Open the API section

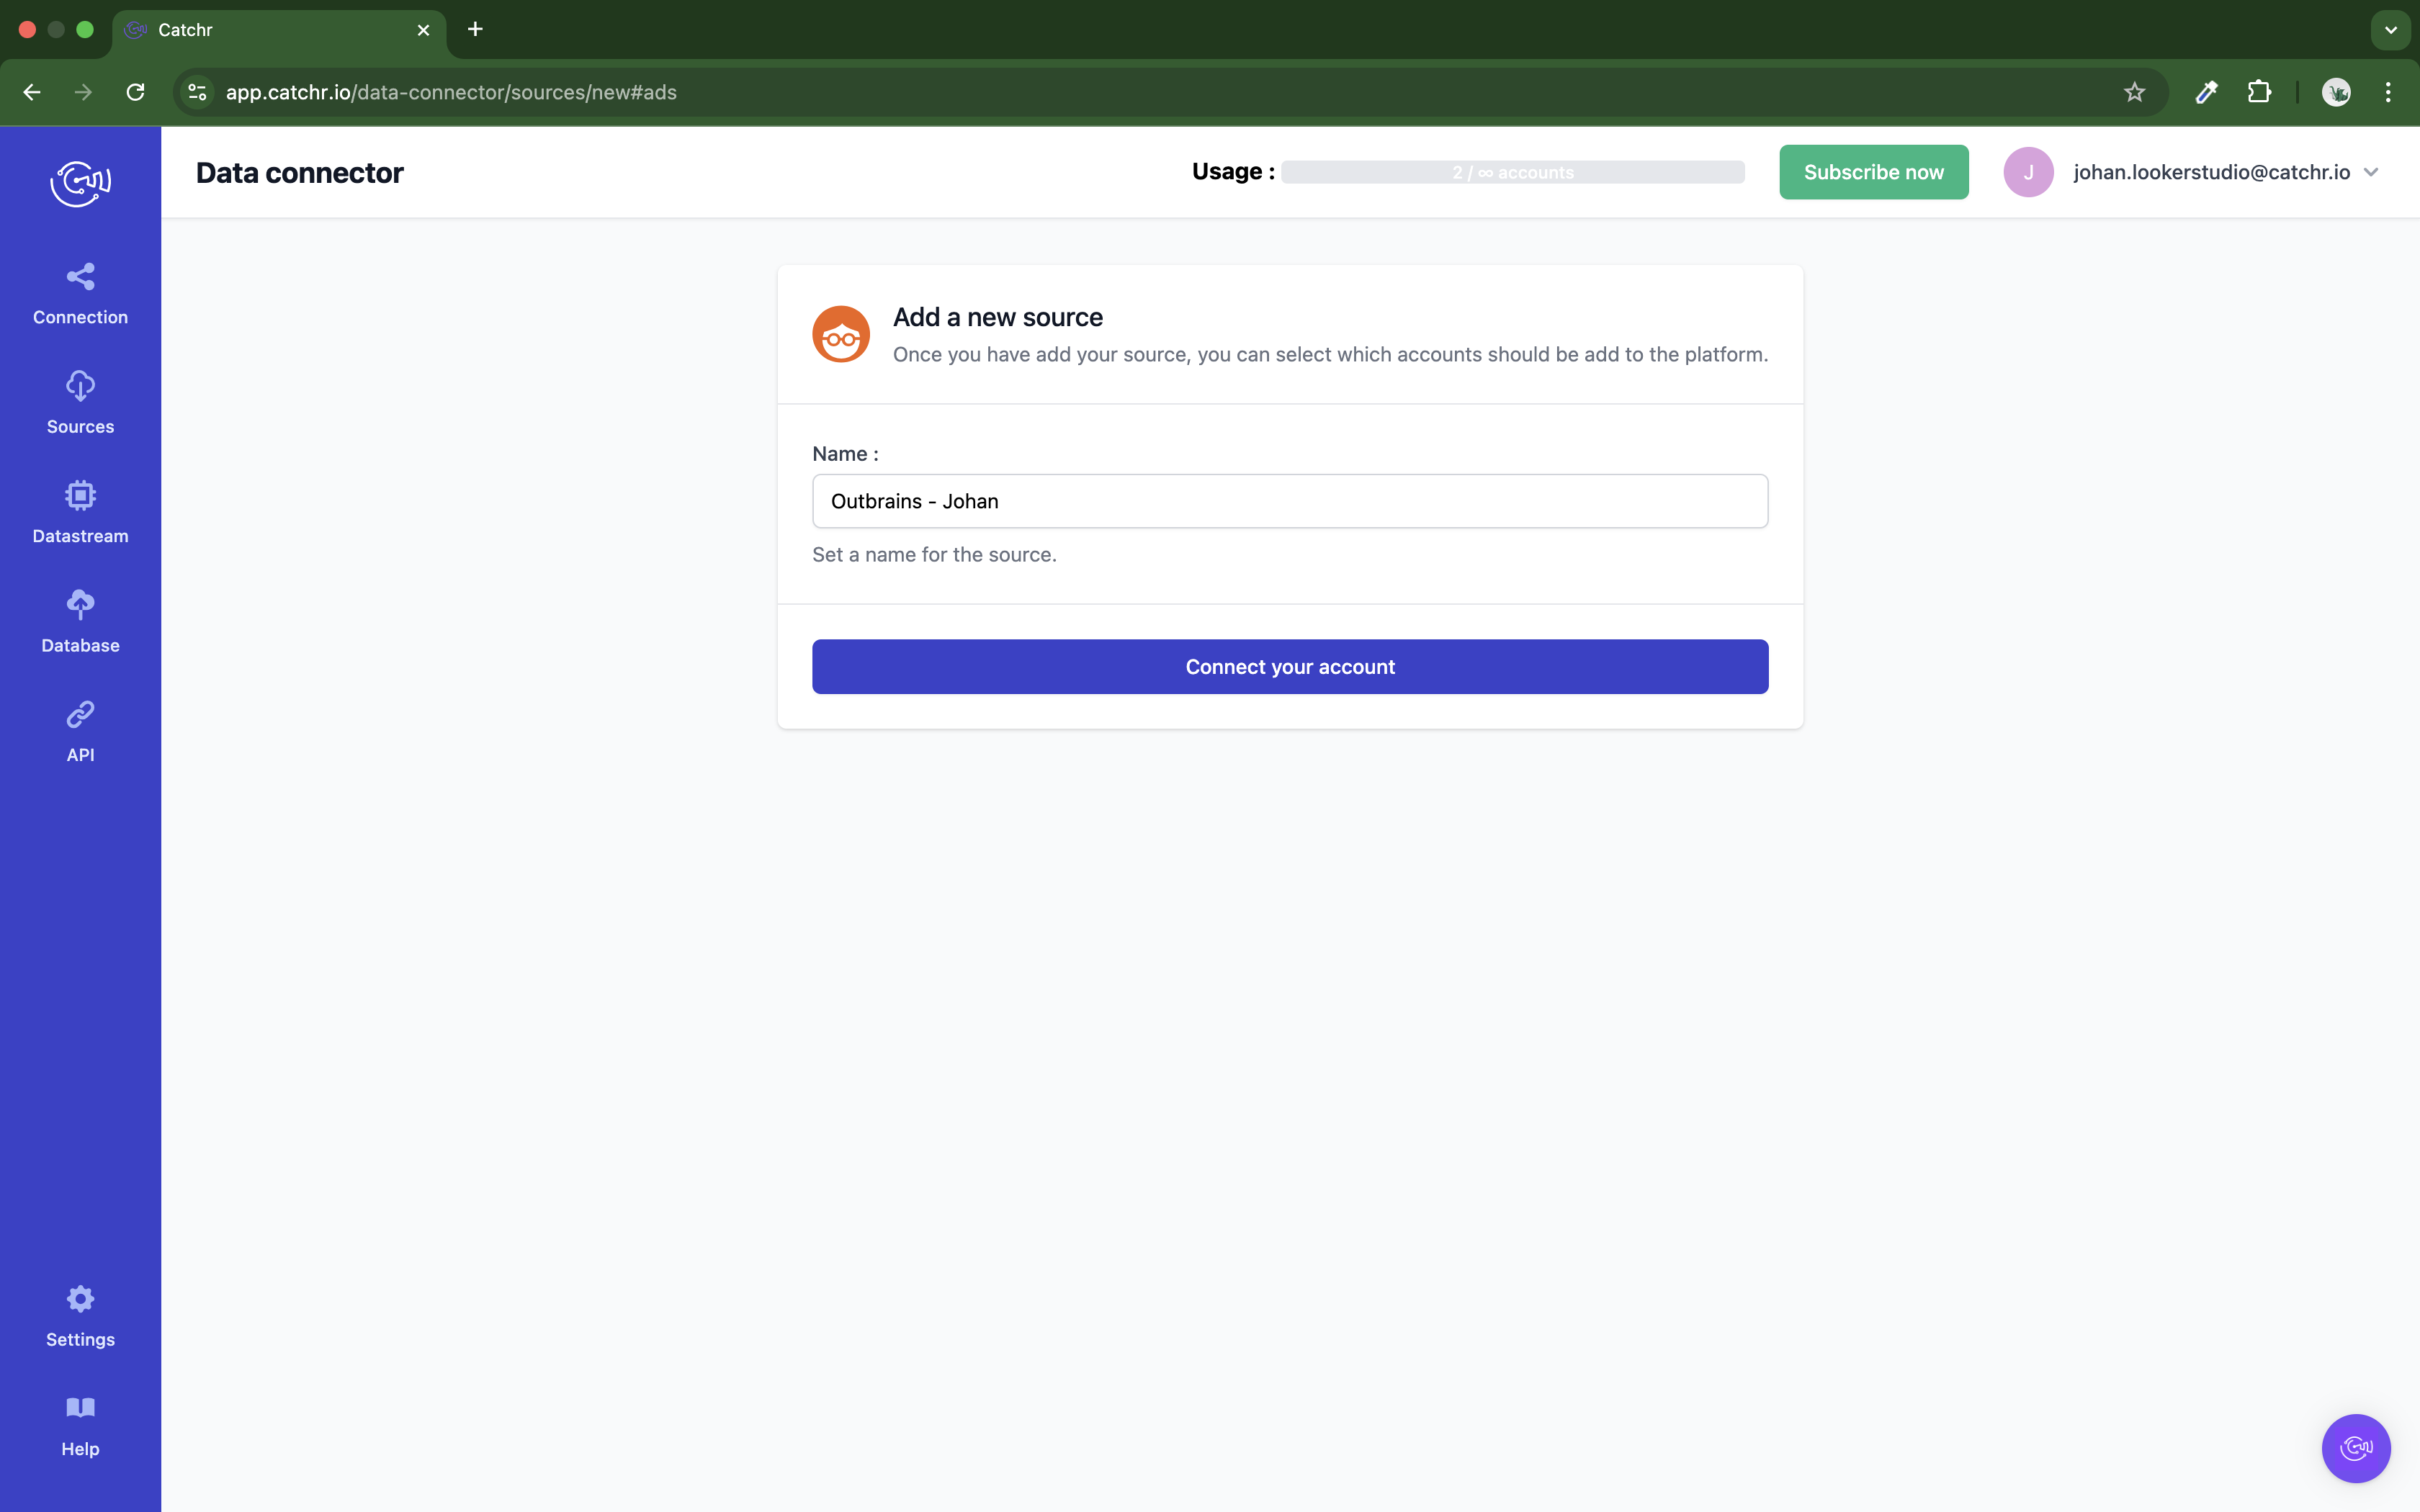tap(80, 731)
